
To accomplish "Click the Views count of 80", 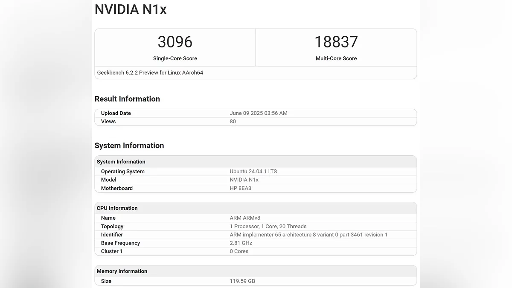I will pyautogui.click(x=233, y=122).
